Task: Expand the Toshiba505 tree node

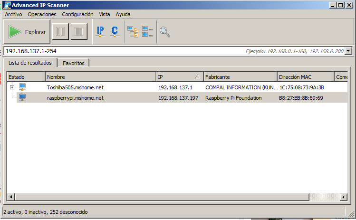Action: tap(12, 87)
